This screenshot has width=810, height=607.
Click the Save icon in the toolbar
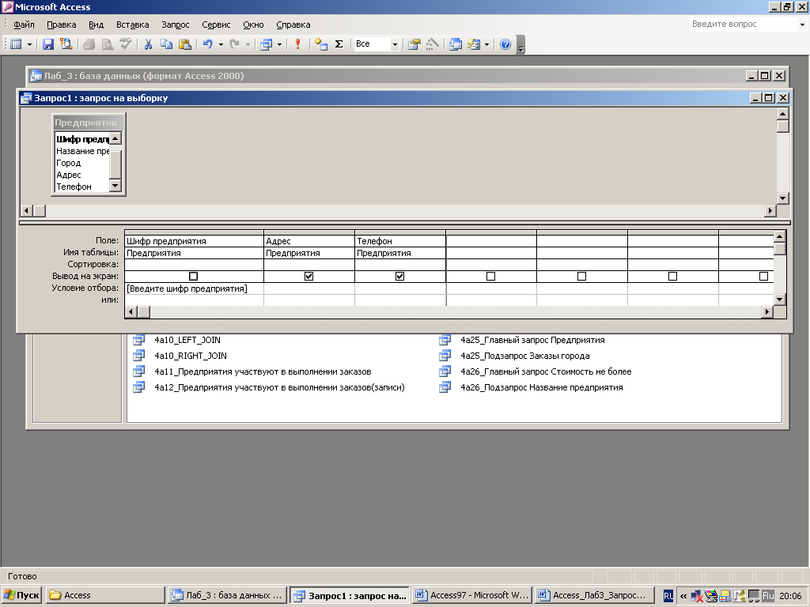coord(48,44)
